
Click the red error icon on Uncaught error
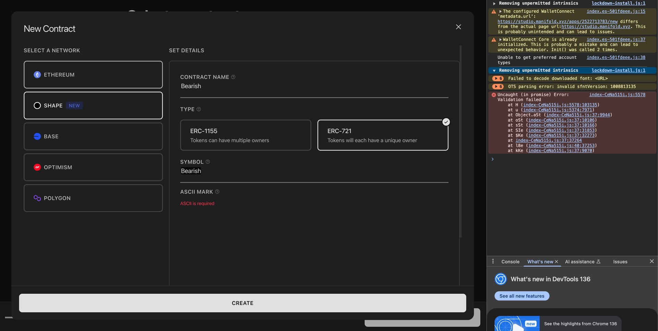point(494,95)
